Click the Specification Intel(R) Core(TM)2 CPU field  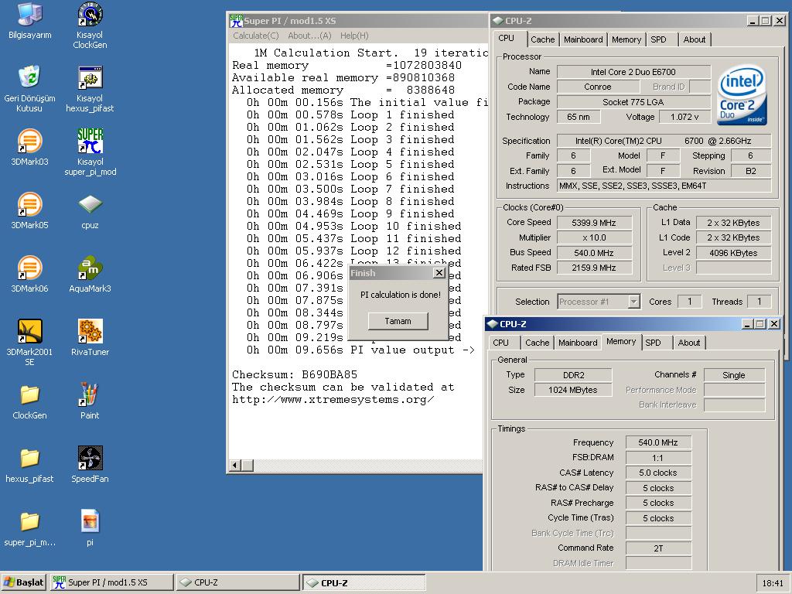click(x=664, y=141)
